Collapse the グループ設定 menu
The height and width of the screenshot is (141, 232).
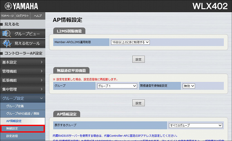click(23, 98)
